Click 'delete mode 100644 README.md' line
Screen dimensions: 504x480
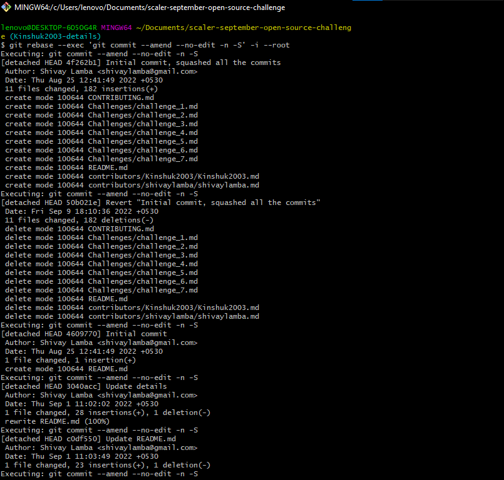[x=66, y=299]
